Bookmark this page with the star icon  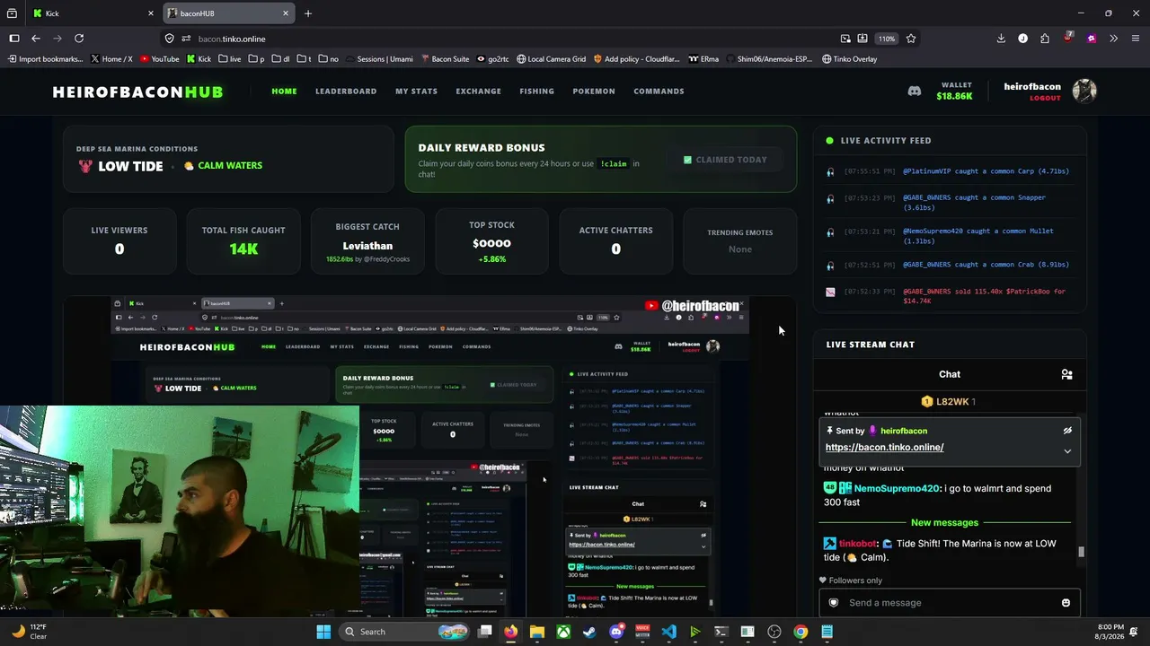[x=911, y=39]
